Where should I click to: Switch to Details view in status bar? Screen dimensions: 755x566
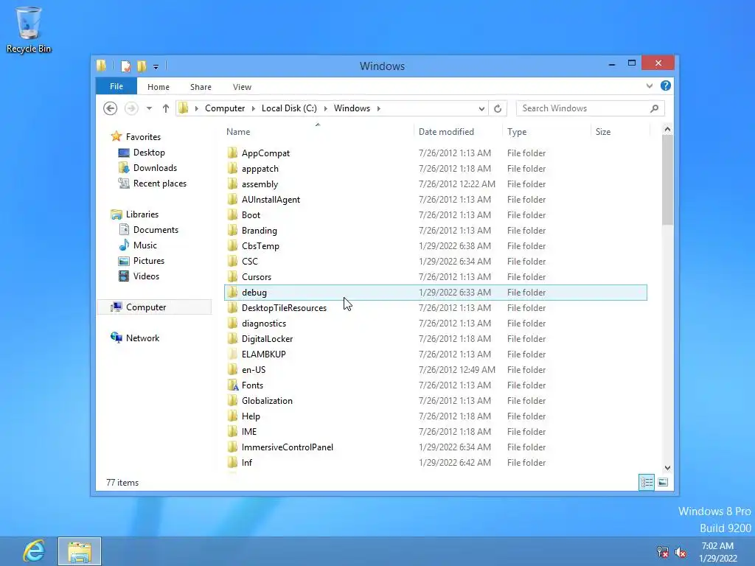(x=647, y=482)
